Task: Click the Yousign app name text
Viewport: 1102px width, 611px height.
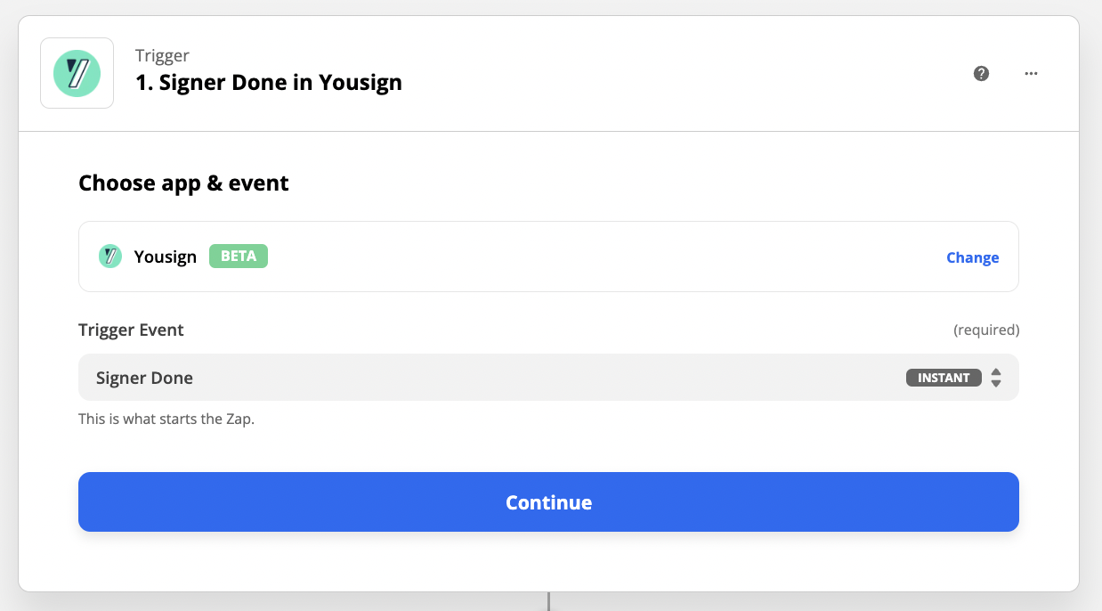Action: point(166,257)
